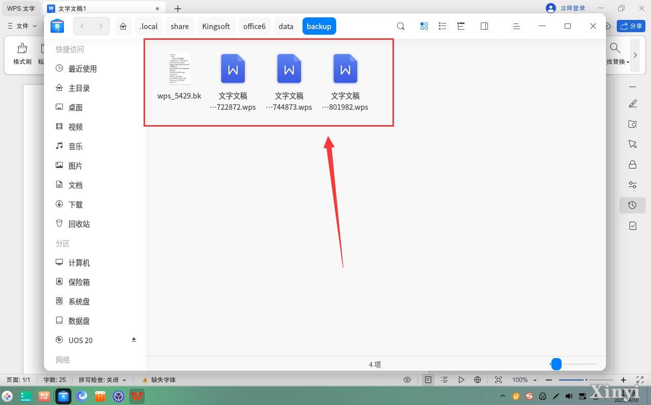Viewport: 651px width, 405px height.
Task: Switch to outline view in status bar
Action: pos(445,380)
